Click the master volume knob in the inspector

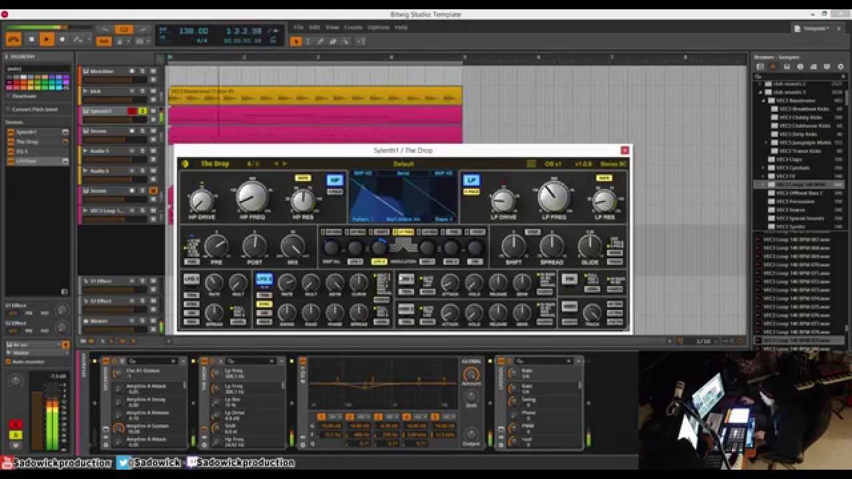point(15,381)
